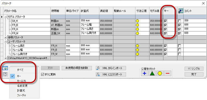Click the コメント column header
The width and height of the screenshot is (207, 100).
[195, 11]
